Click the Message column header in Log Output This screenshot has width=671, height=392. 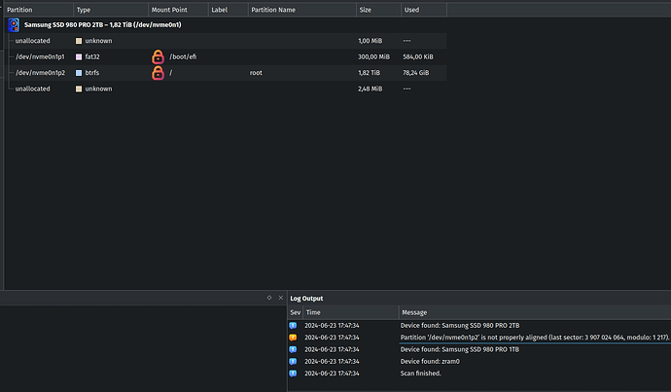click(535, 312)
